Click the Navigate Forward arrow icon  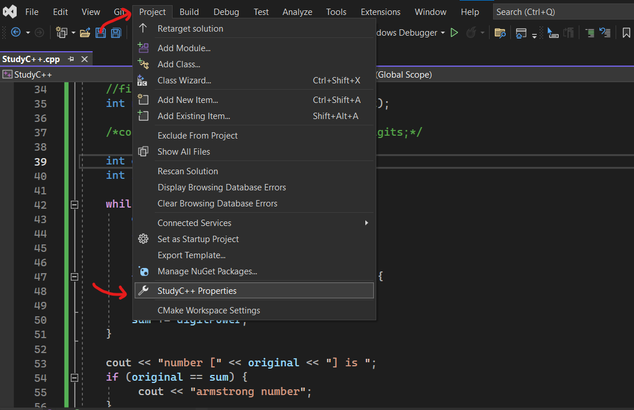point(39,32)
